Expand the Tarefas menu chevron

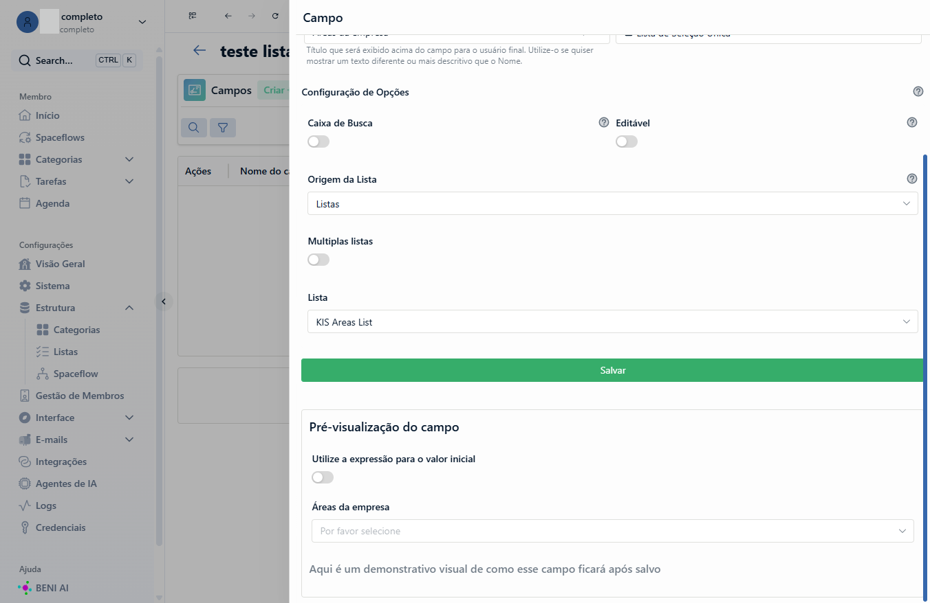click(129, 181)
